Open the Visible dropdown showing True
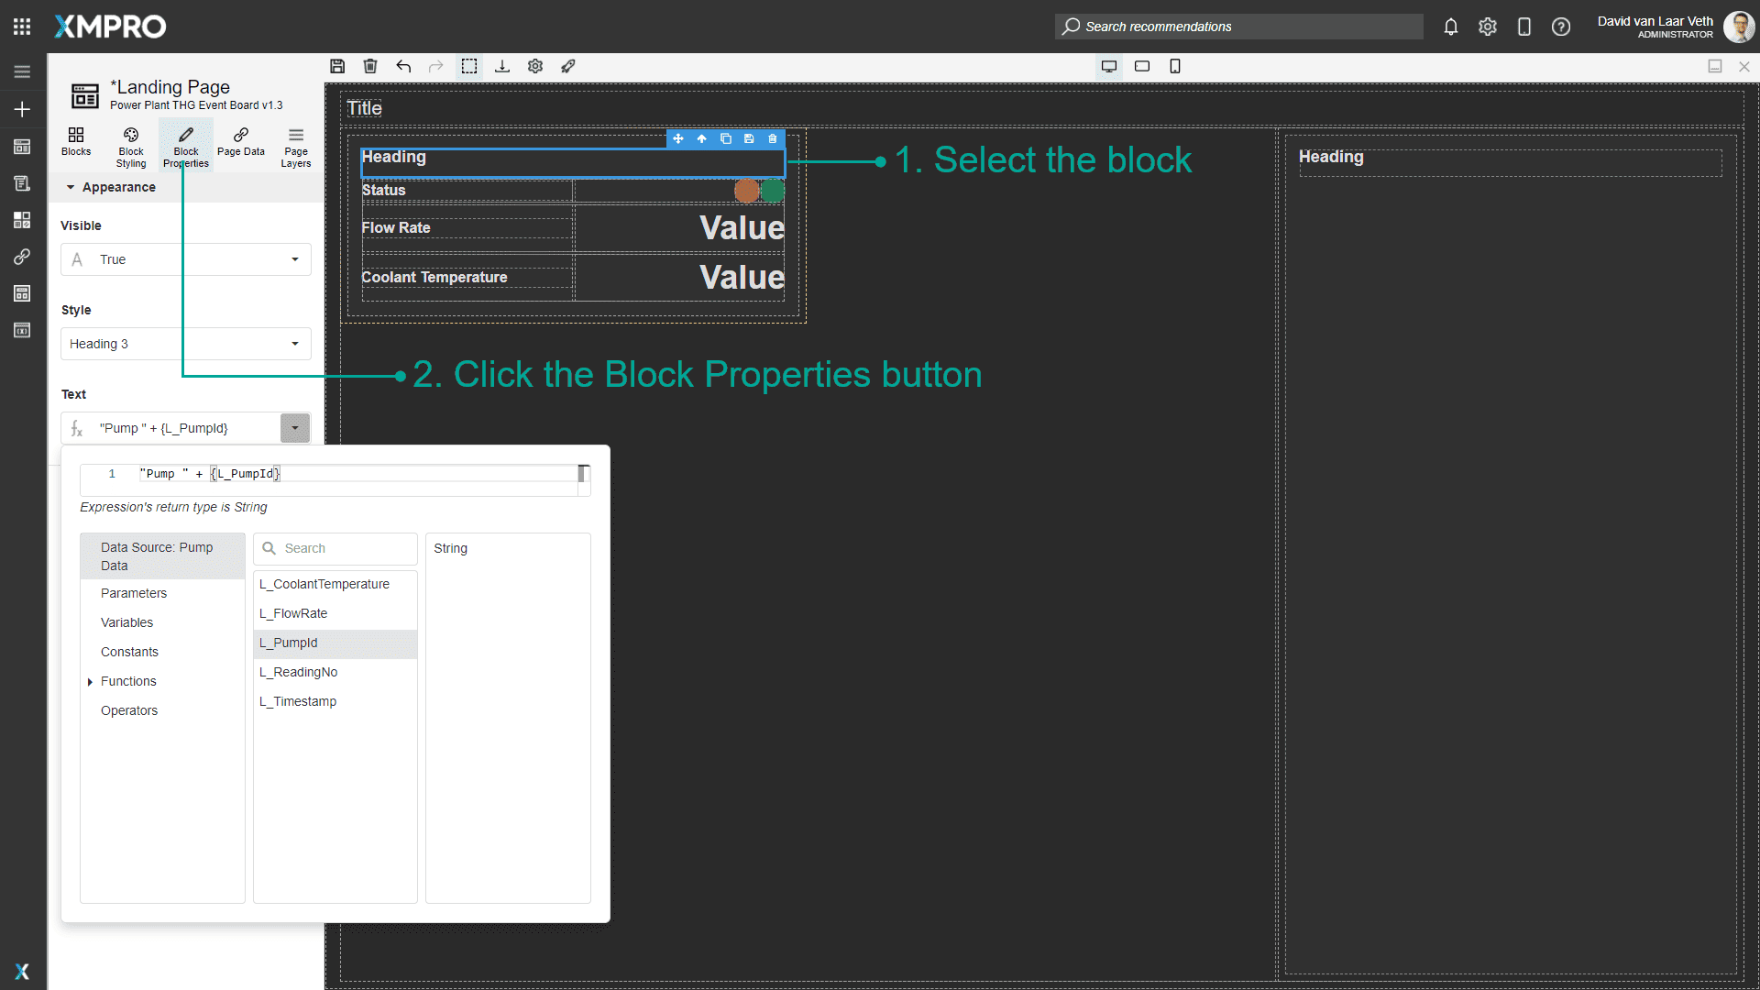The height and width of the screenshot is (990, 1760). [x=186, y=259]
